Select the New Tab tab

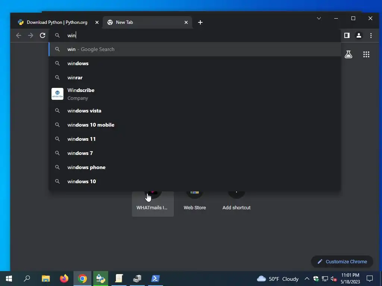(147, 22)
